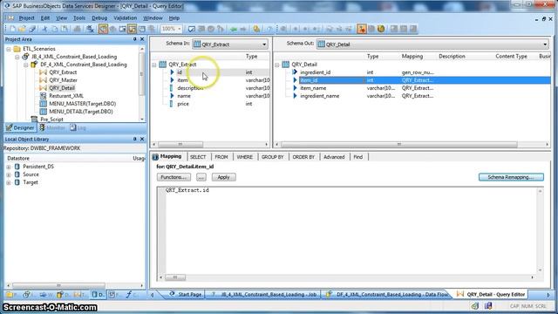This screenshot has width=558, height=314.
Task: Click the ellipsis smart editor button
Action: [x=201, y=177]
